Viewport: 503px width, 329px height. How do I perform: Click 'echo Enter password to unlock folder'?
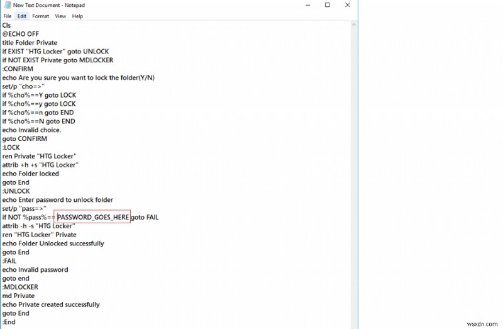pyautogui.click(x=58, y=200)
